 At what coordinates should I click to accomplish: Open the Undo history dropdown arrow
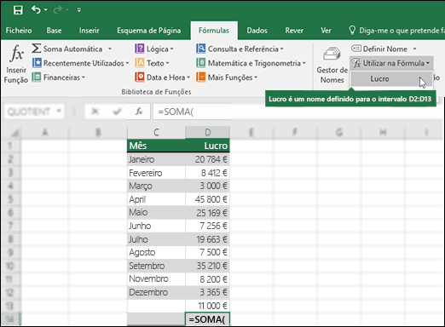click(x=45, y=10)
